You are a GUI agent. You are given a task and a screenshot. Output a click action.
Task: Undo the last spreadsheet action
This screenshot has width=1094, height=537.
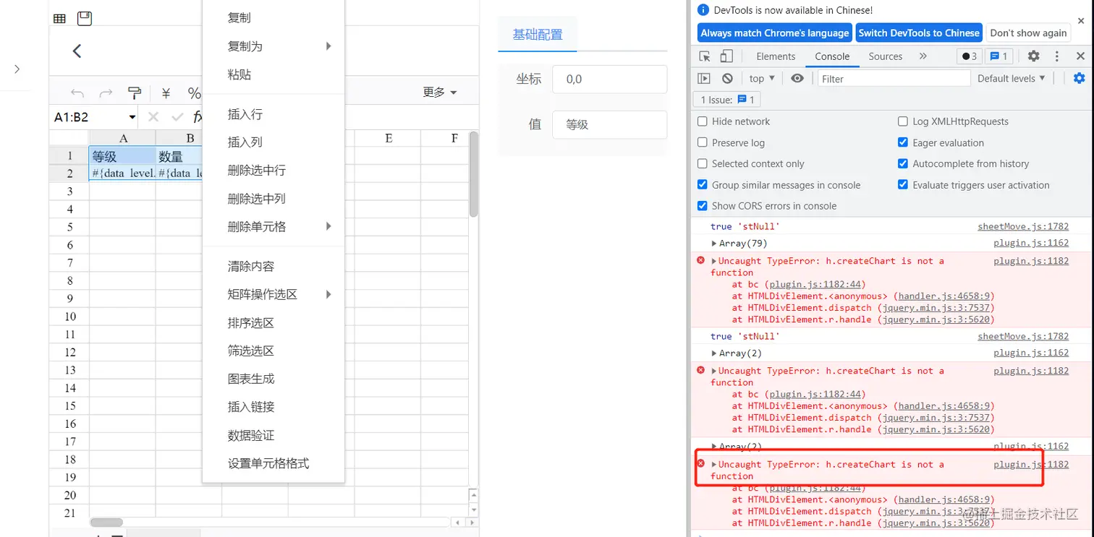click(x=77, y=93)
